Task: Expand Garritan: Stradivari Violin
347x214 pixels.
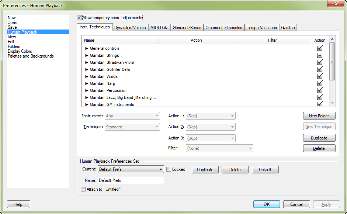Action: 86,62
